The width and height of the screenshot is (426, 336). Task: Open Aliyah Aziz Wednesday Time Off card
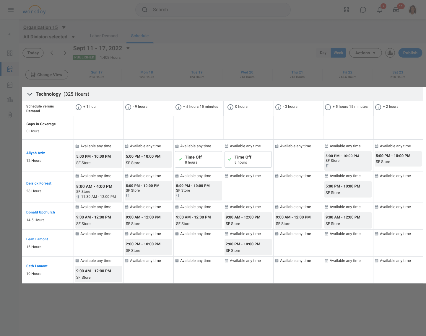(x=248, y=159)
